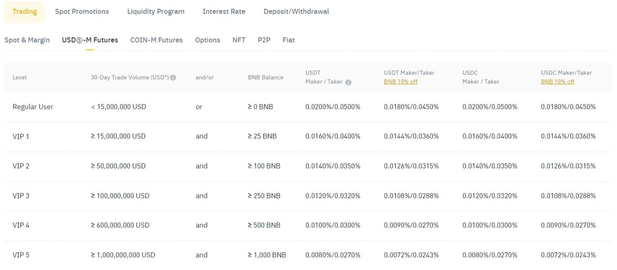This screenshot has height=270, width=617.
Task: Click the VIP 3 level row label
Action: tap(21, 196)
